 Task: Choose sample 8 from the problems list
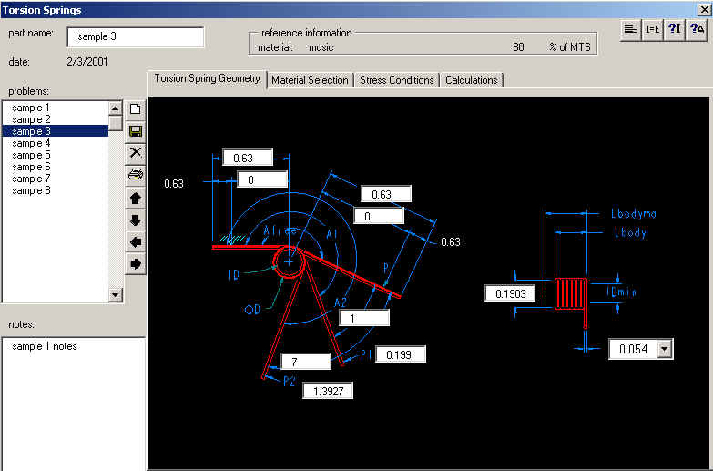32,190
